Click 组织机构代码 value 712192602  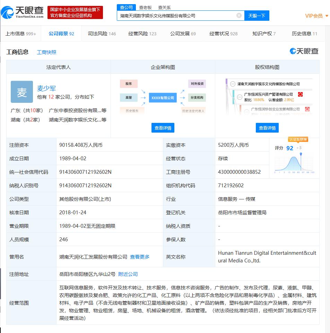pyautogui.click(x=231, y=186)
